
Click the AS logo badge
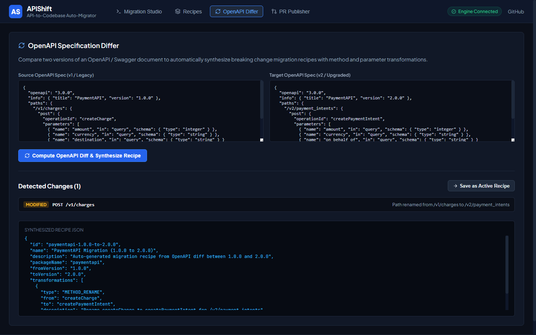point(16,12)
